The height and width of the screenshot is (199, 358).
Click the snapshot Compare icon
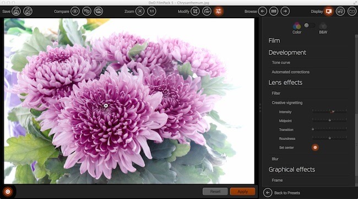[99, 11]
